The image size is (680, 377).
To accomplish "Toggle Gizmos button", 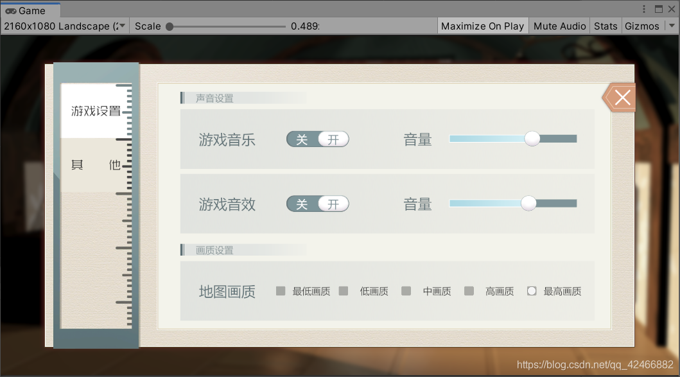I will click(x=642, y=26).
